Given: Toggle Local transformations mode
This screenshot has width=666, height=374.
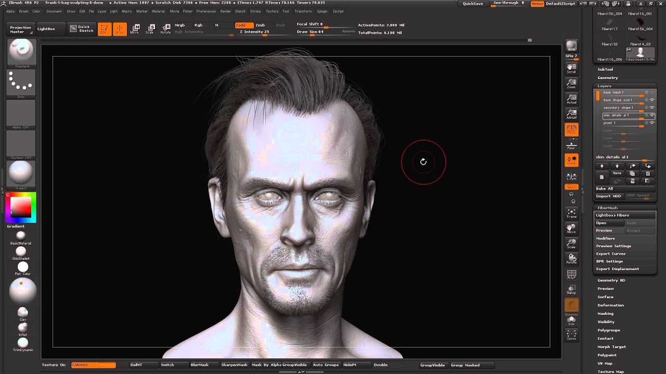Looking at the screenshot, I should (x=571, y=160).
